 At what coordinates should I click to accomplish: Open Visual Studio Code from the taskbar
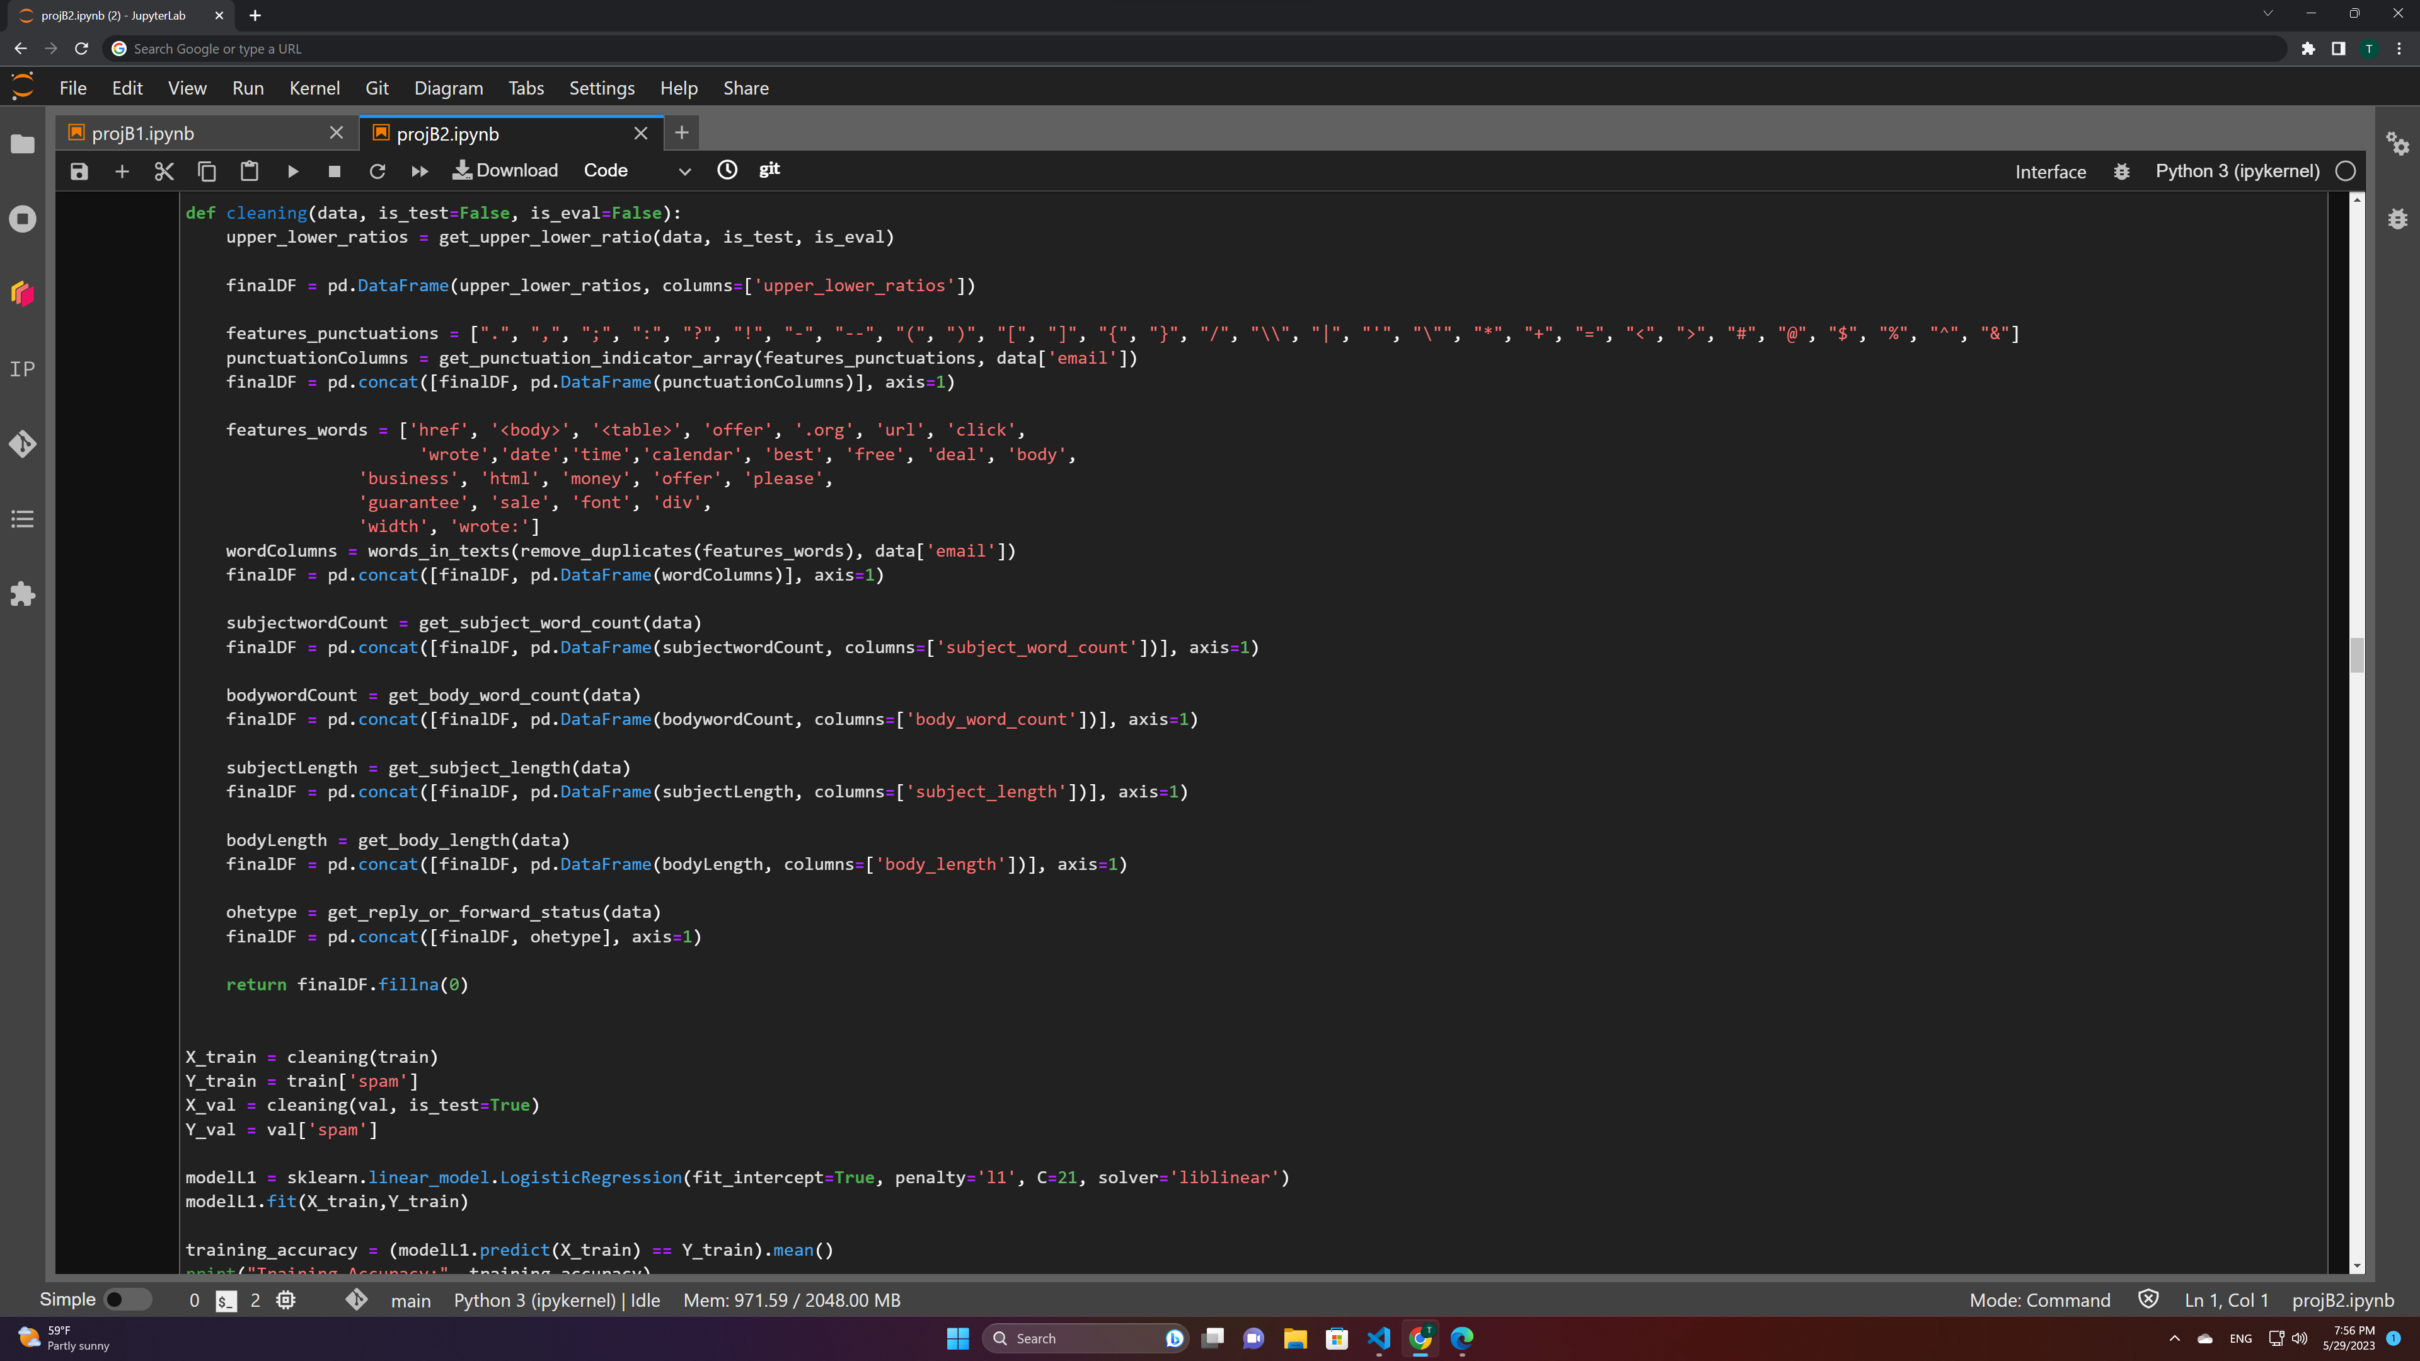pyautogui.click(x=1378, y=1338)
